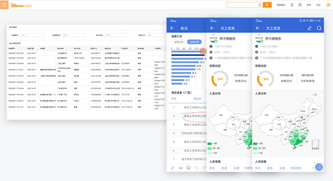Tap employee avatar on middle phone screen
Screen dimensions: 333x181
(213, 38)
